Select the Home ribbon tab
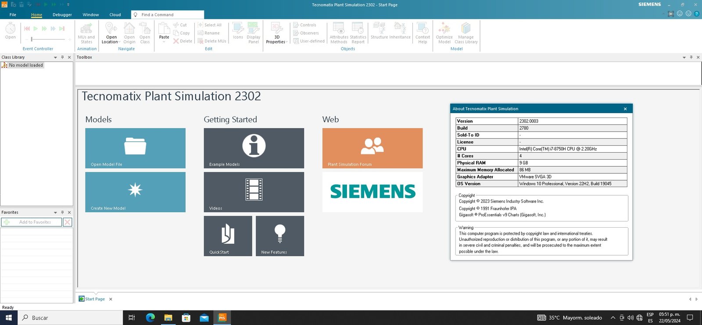 click(36, 14)
